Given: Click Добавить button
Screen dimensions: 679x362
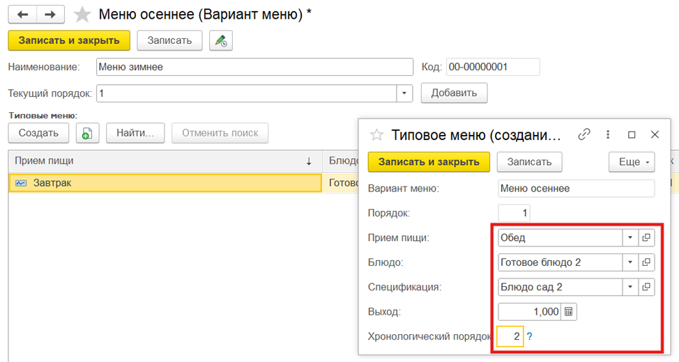Looking at the screenshot, I should (x=455, y=93).
